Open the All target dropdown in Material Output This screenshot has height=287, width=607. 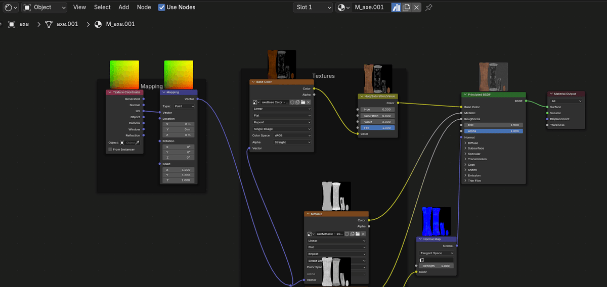tap(566, 101)
